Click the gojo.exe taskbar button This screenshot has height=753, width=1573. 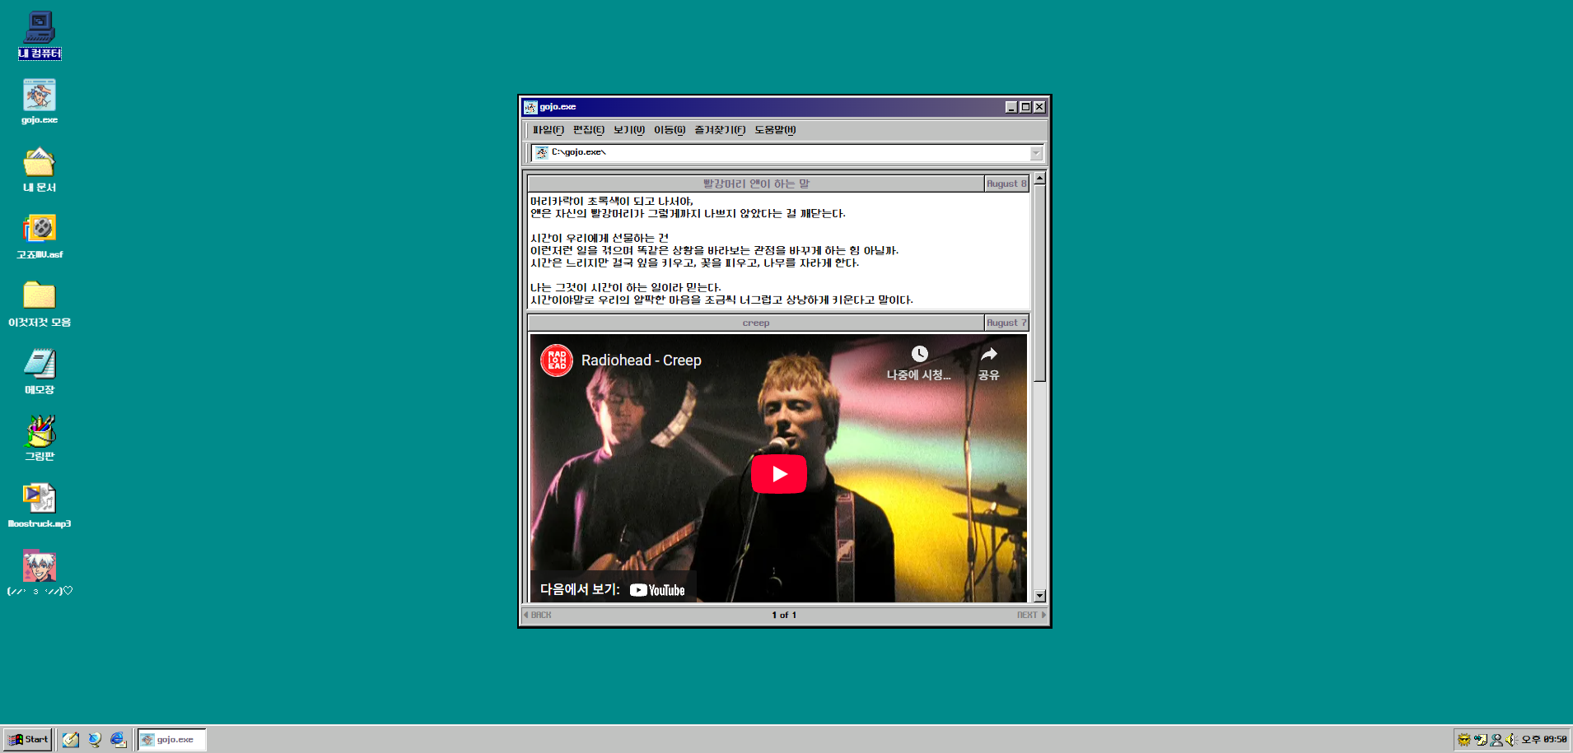[x=171, y=739]
